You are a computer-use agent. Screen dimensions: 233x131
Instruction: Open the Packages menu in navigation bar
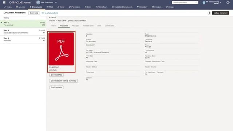[74, 7]
